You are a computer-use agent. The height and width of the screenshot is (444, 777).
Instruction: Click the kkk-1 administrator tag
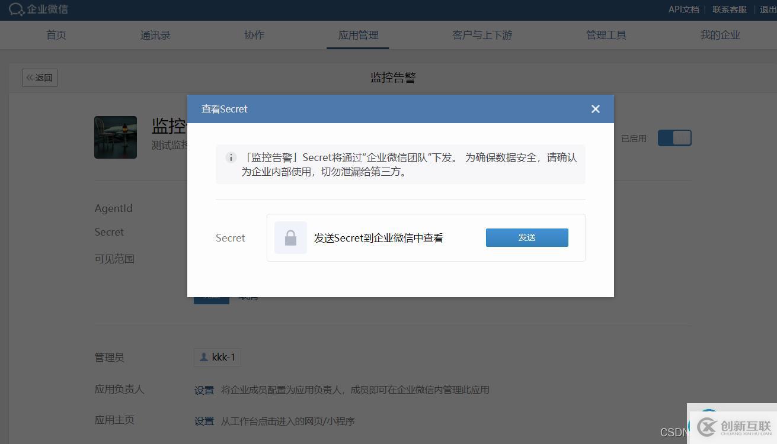click(218, 357)
